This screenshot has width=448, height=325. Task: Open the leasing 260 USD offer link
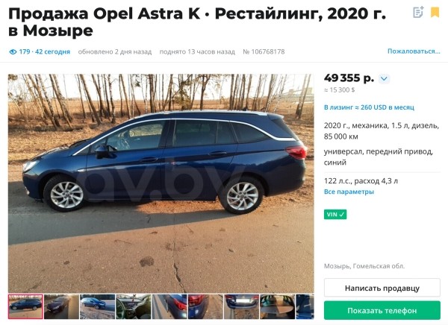click(x=369, y=107)
